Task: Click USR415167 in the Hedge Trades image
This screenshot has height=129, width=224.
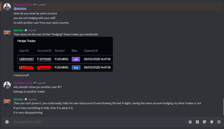Action: (x=27, y=59)
